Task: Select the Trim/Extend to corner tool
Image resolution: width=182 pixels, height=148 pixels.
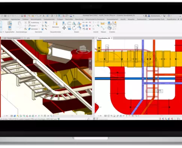Action: (x=79, y=28)
